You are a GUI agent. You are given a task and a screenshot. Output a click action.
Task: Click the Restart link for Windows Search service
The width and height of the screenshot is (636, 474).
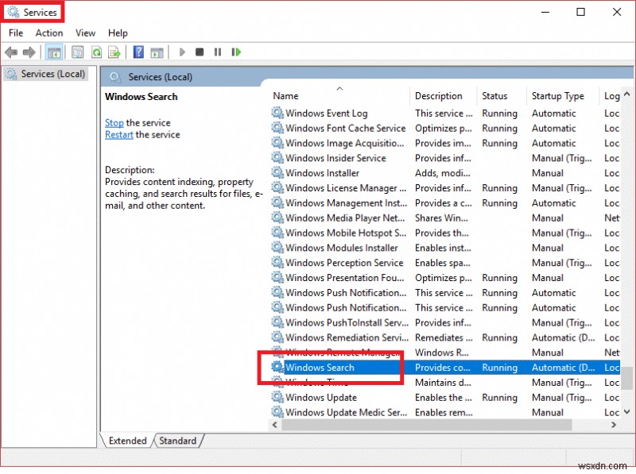[x=118, y=135]
